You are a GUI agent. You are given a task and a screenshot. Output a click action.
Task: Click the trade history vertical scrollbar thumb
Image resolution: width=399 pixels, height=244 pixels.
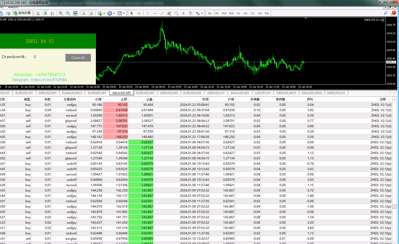(394, 207)
